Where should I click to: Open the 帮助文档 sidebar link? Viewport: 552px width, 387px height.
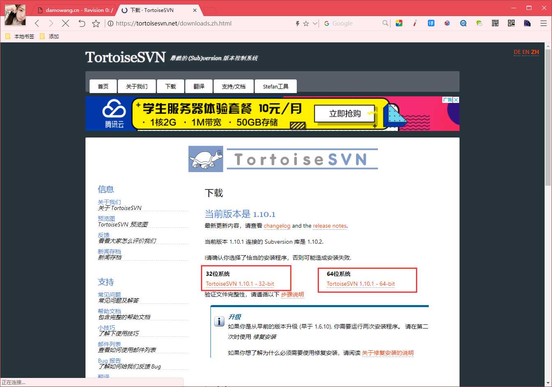109,311
